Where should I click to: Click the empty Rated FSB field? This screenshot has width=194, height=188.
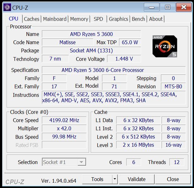point(64,145)
